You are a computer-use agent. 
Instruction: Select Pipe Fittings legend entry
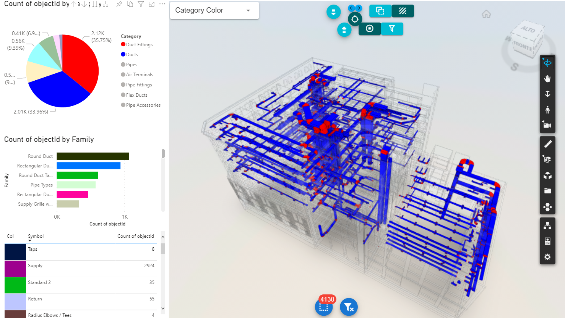[136, 85]
